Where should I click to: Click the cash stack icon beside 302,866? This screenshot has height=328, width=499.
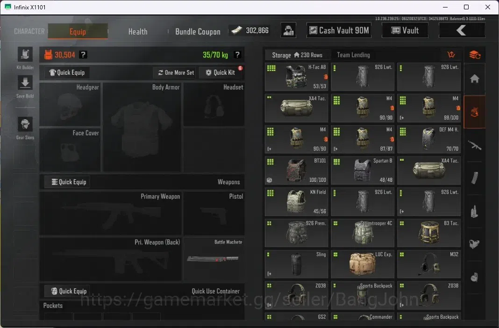(x=236, y=30)
